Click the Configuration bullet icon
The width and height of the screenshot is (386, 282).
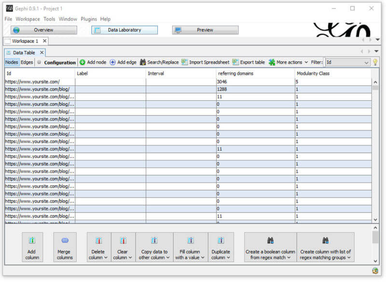39,62
